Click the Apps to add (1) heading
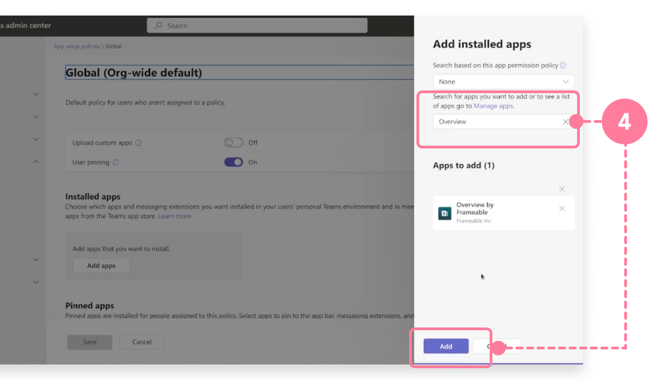Screen dimensions: 659x380 point(464,165)
